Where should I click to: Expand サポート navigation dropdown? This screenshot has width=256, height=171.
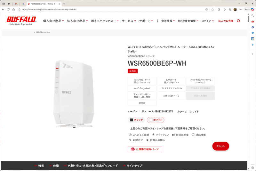click(146, 21)
